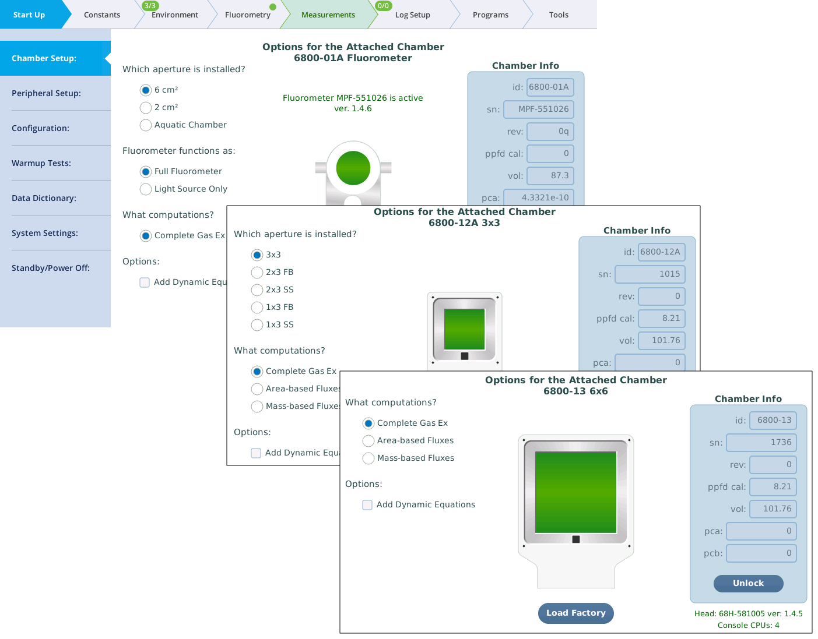Image resolution: width=818 pixels, height=639 pixels.
Task: Switch to the Programs tab
Action: coord(490,15)
